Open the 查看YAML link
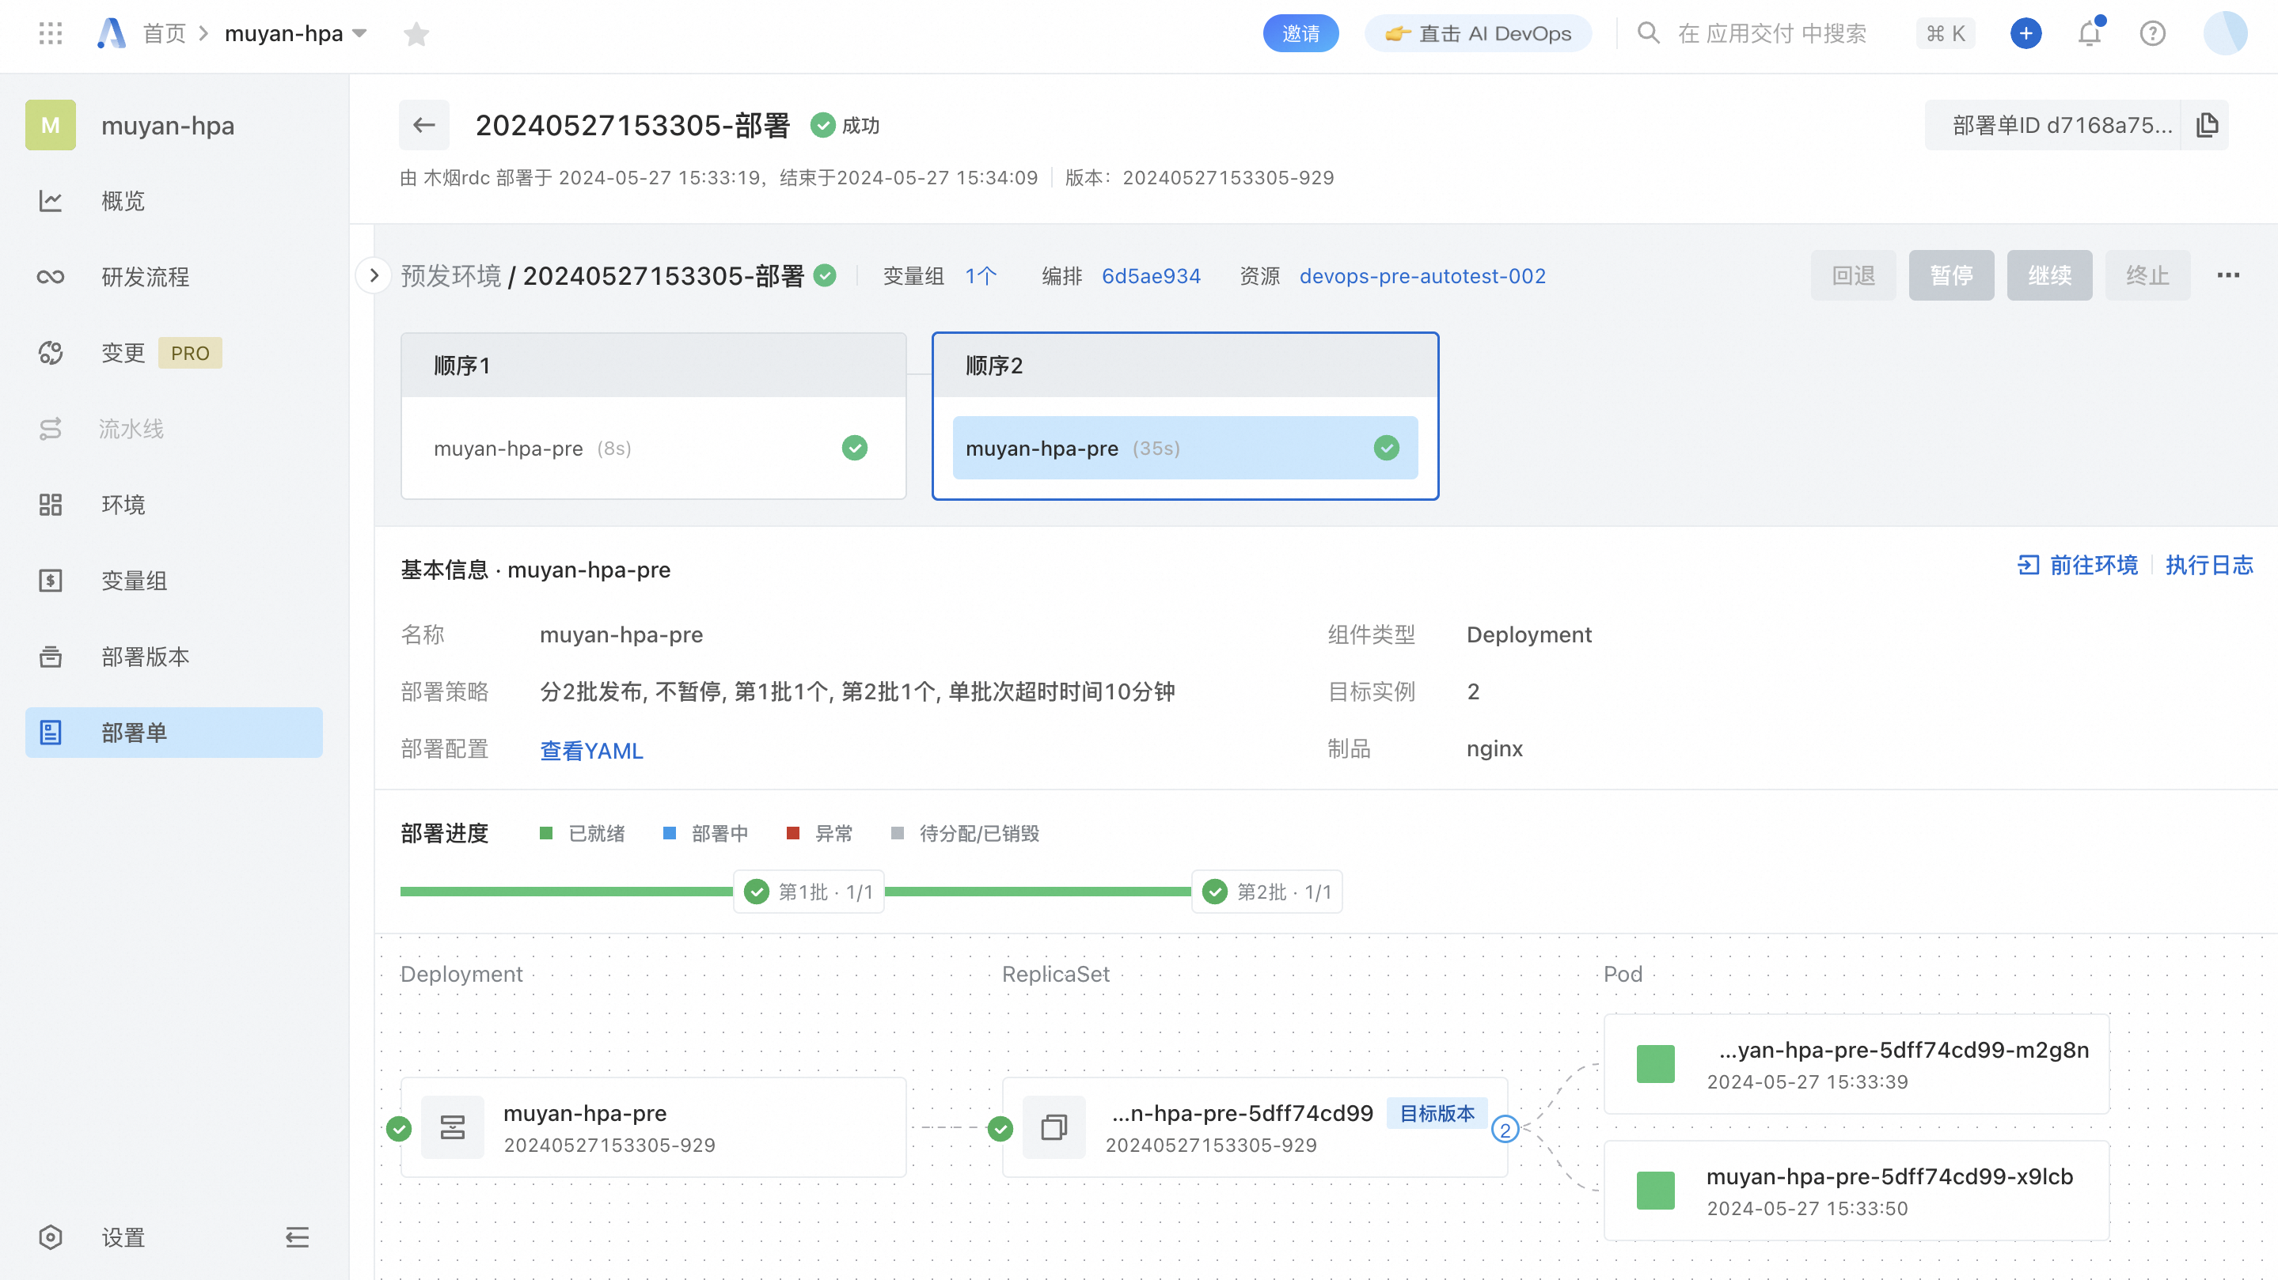2278x1280 pixels. [590, 751]
